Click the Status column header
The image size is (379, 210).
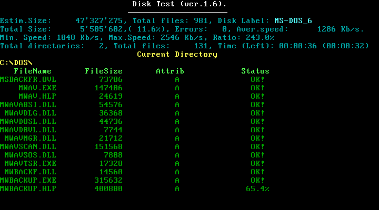pos(255,71)
